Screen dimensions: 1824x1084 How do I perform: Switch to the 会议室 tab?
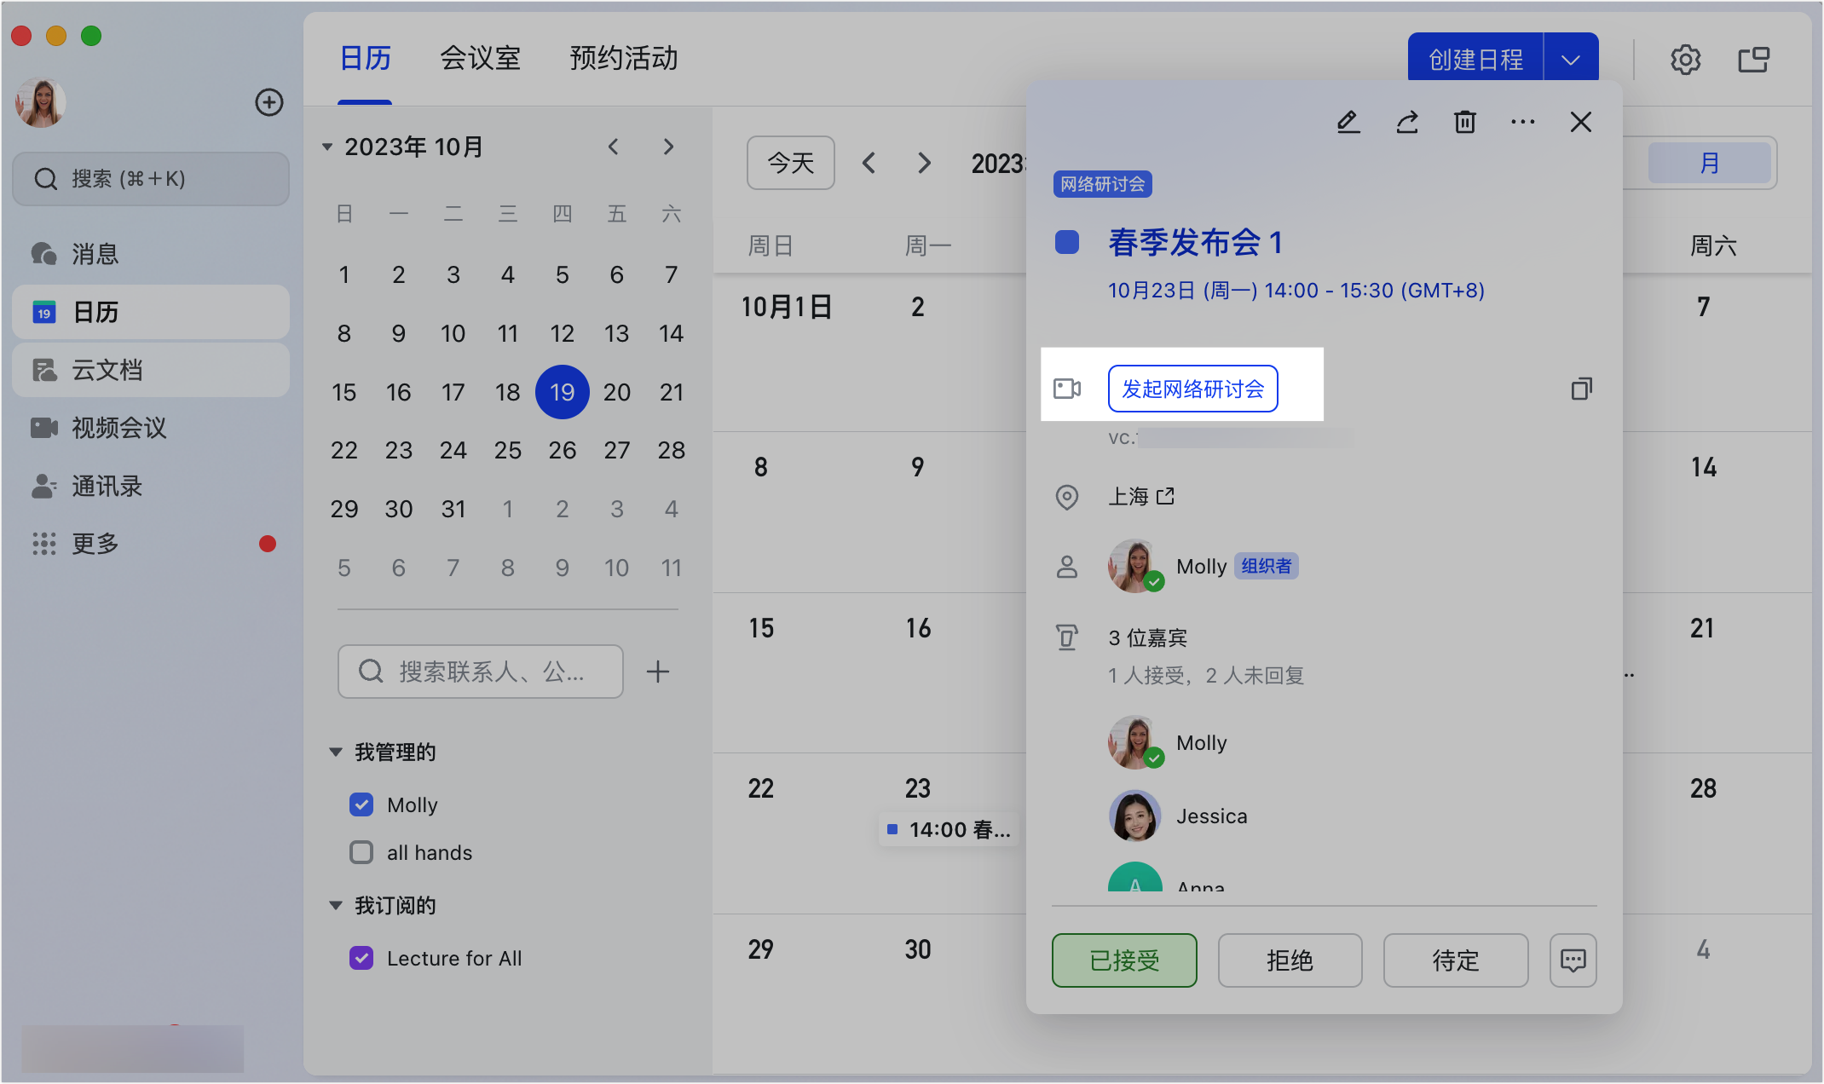coord(480,58)
